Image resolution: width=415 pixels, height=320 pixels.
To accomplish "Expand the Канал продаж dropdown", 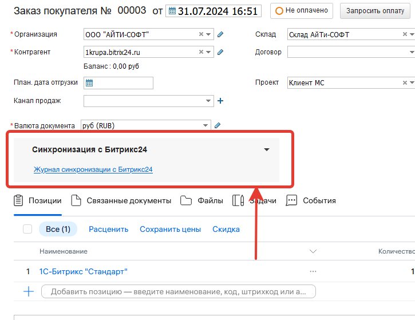I will 208,101.
